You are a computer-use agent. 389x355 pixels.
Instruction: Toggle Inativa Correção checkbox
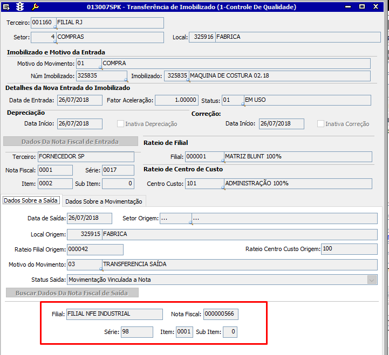tap(321, 123)
